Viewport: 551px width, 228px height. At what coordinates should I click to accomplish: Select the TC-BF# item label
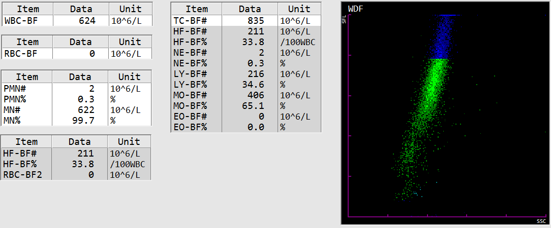(190, 21)
